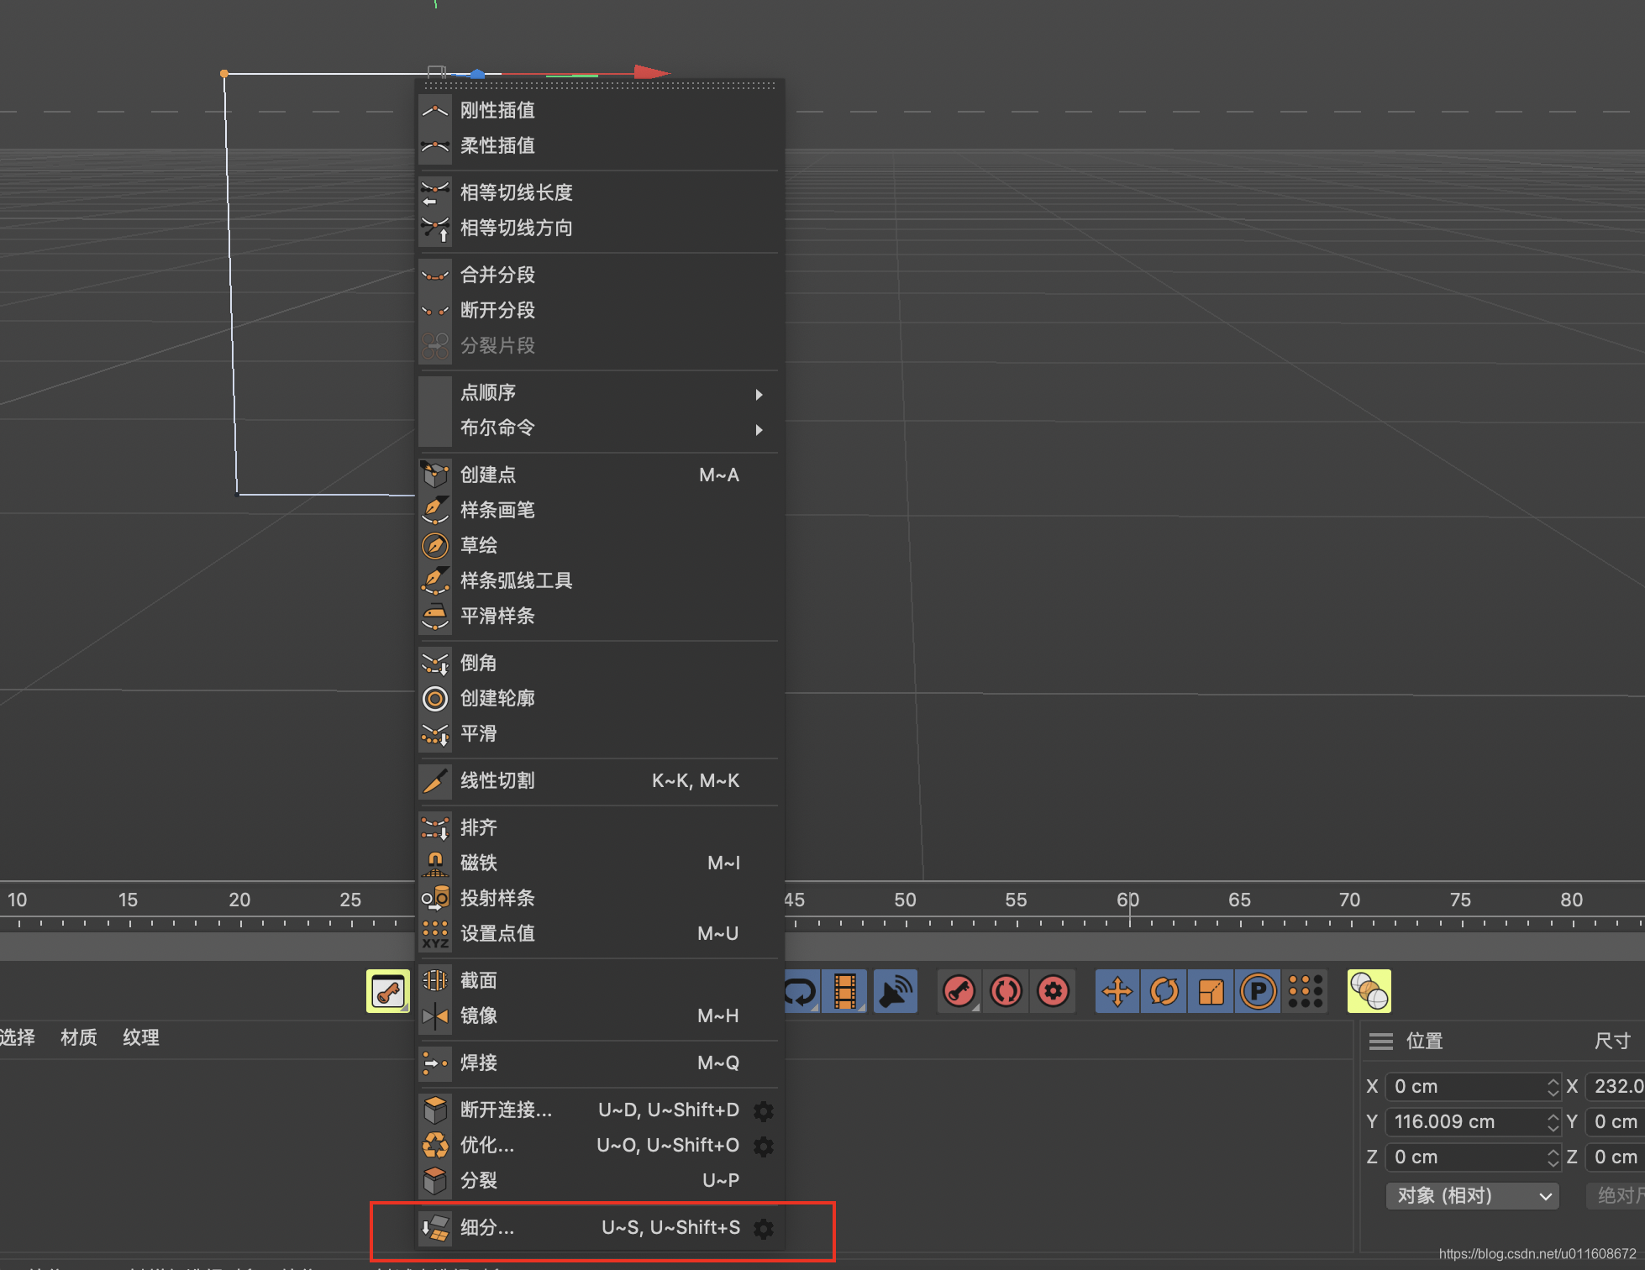1645x1270 pixels.
Task: Click the play sound speaker icon
Action: 895,992
